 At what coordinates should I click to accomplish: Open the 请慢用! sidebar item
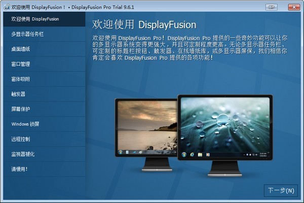pyautogui.click(x=44, y=169)
